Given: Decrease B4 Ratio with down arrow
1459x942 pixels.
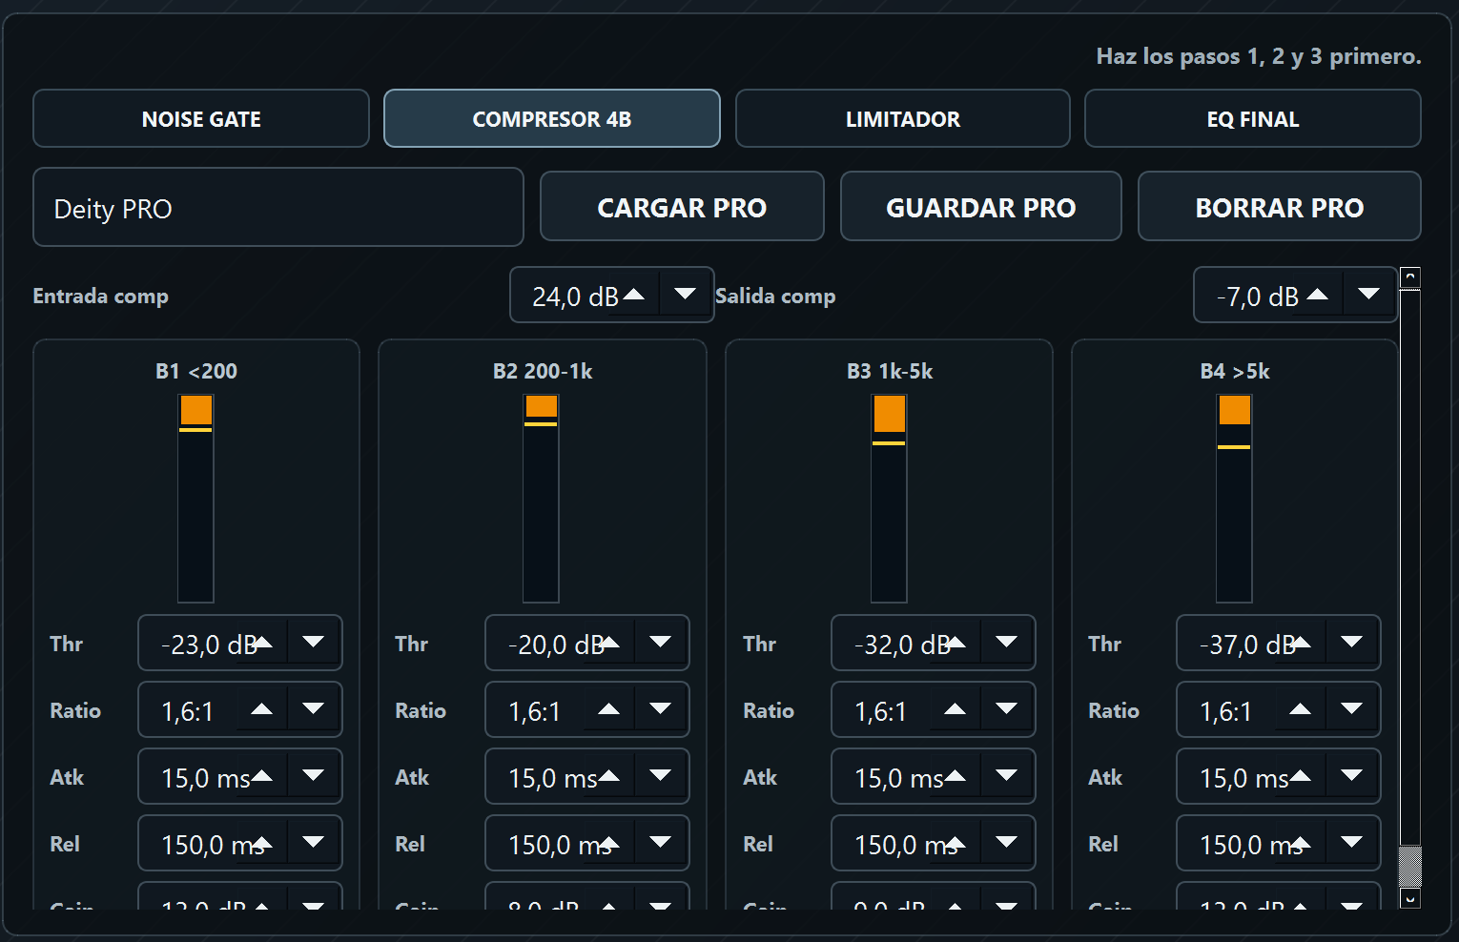Looking at the screenshot, I should point(1351,709).
